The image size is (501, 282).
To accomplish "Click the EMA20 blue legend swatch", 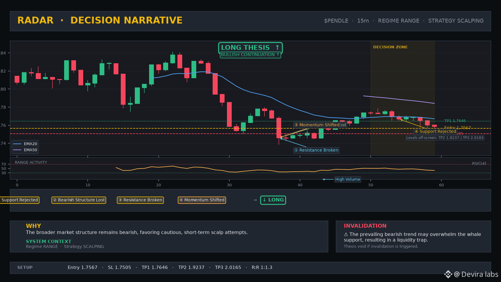I will pyautogui.click(x=17, y=144).
